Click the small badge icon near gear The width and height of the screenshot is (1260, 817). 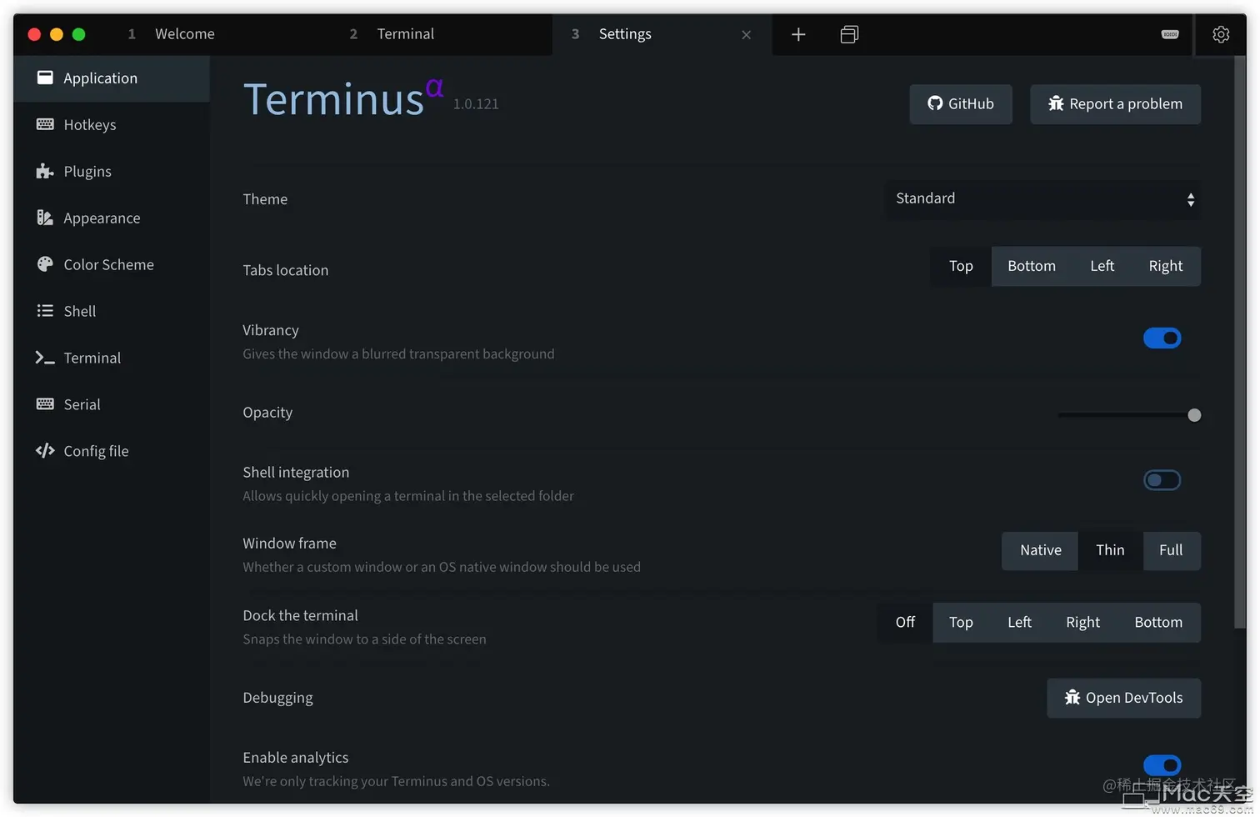(1170, 34)
